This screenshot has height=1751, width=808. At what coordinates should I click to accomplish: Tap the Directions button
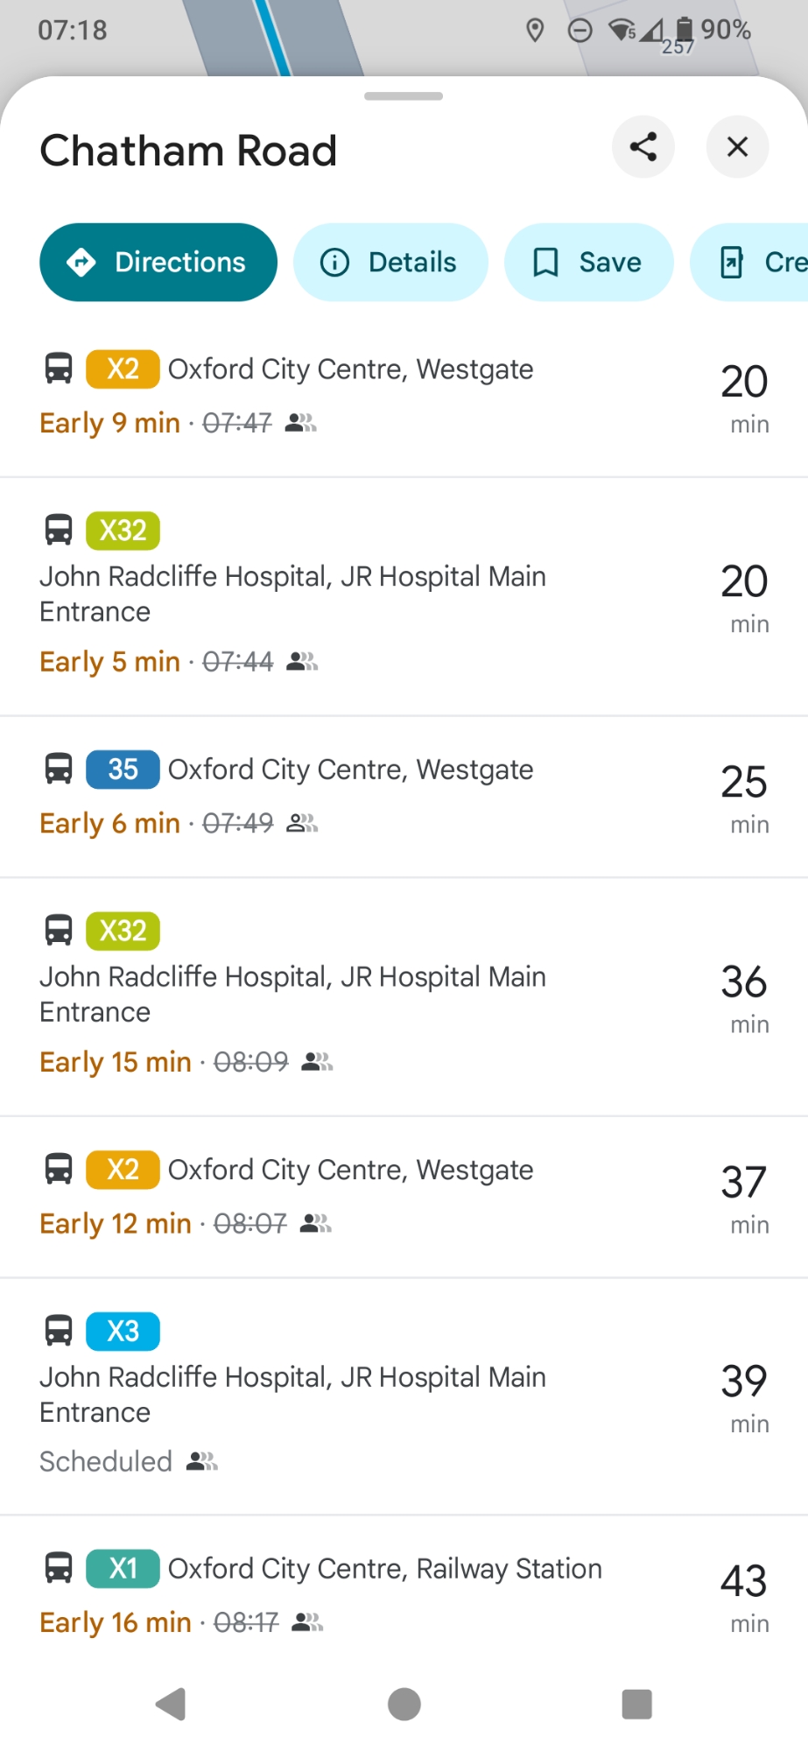(x=158, y=262)
